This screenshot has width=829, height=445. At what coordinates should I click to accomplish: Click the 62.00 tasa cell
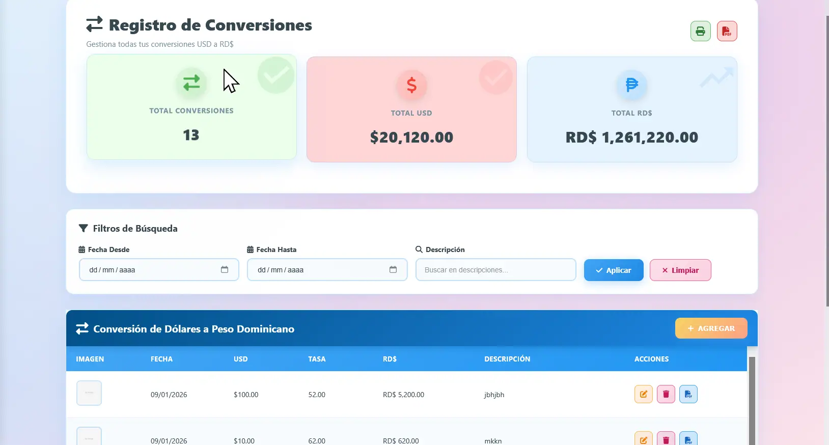[x=317, y=441]
